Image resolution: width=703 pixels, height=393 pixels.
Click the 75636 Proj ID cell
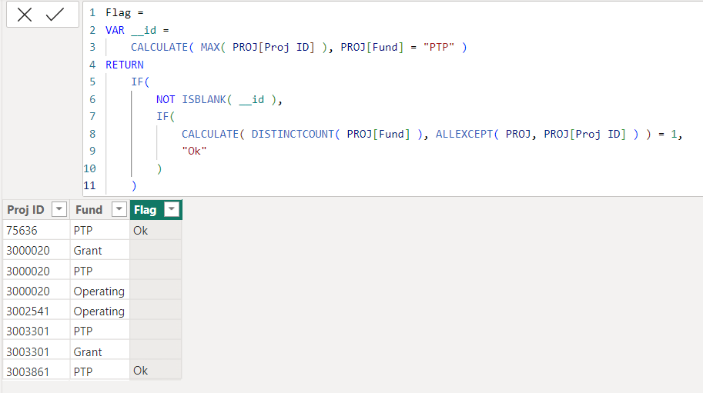coord(36,231)
